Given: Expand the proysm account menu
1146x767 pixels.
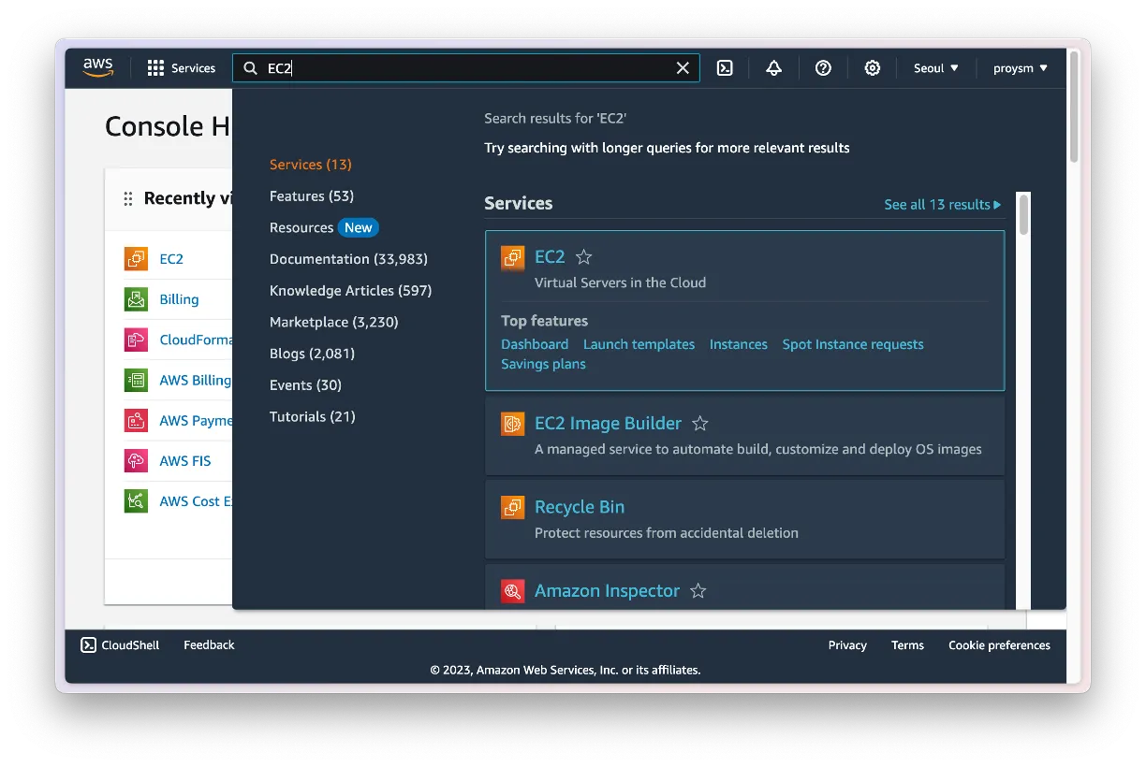Looking at the screenshot, I should pyautogui.click(x=1021, y=68).
